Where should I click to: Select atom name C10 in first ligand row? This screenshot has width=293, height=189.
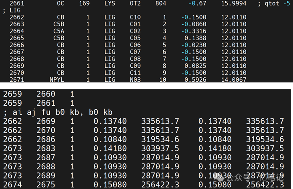[135, 17]
